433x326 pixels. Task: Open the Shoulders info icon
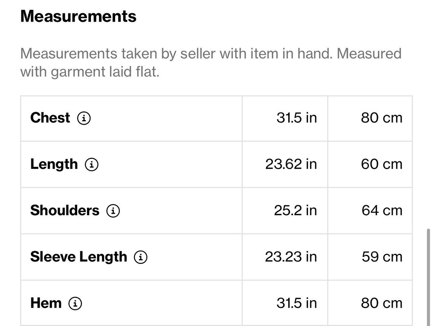click(113, 211)
